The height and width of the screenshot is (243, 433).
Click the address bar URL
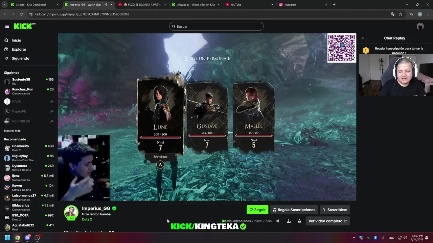pos(82,14)
